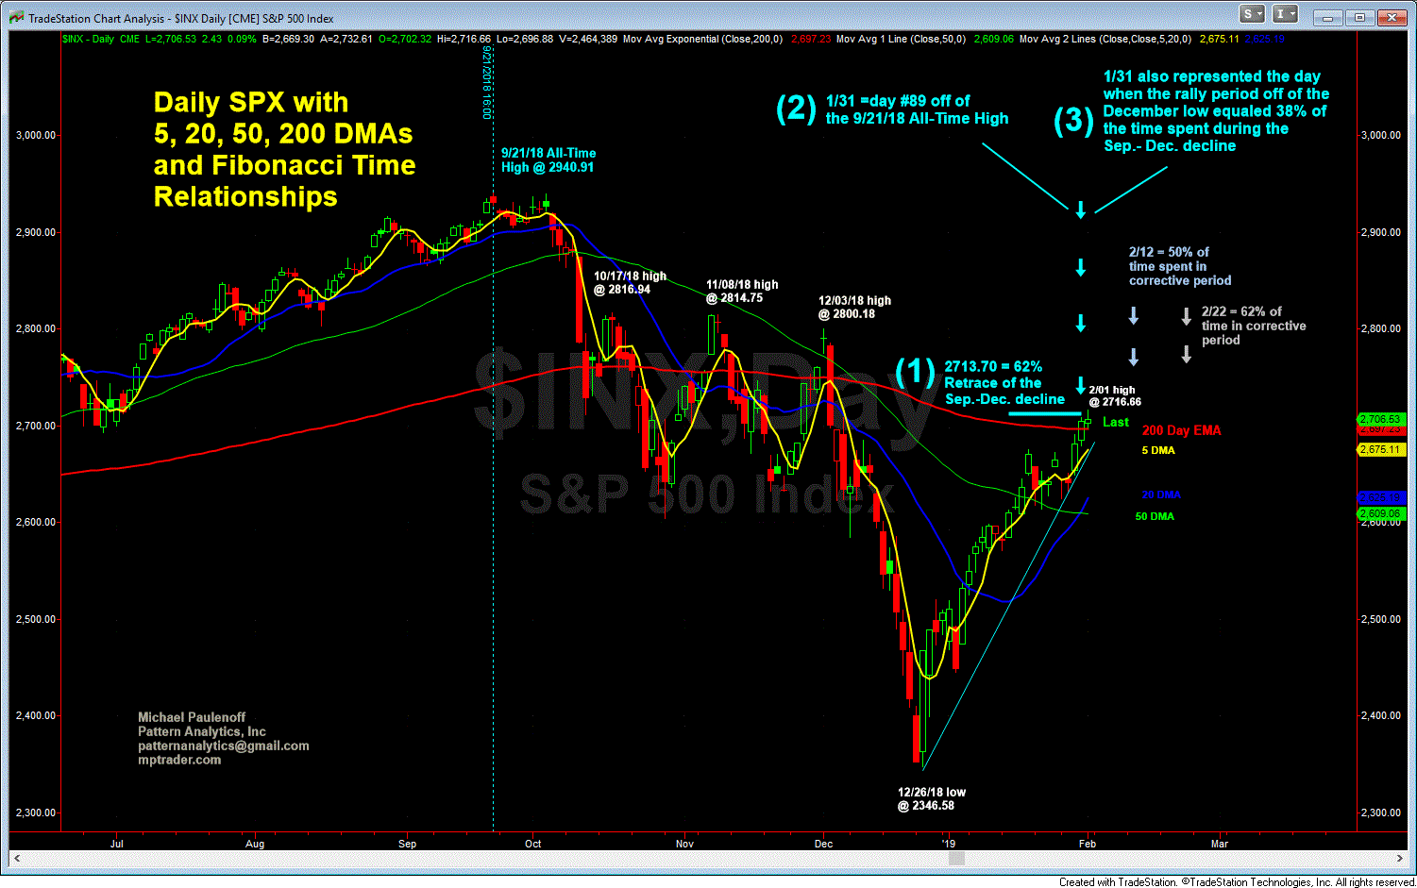
Task: Click the 'Nov' date axis label
Action: point(685,844)
